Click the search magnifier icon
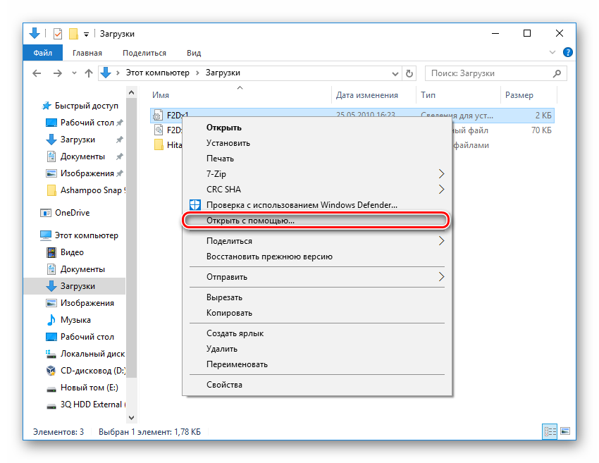Screen dimensions: 599x463 (x=558, y=73)
